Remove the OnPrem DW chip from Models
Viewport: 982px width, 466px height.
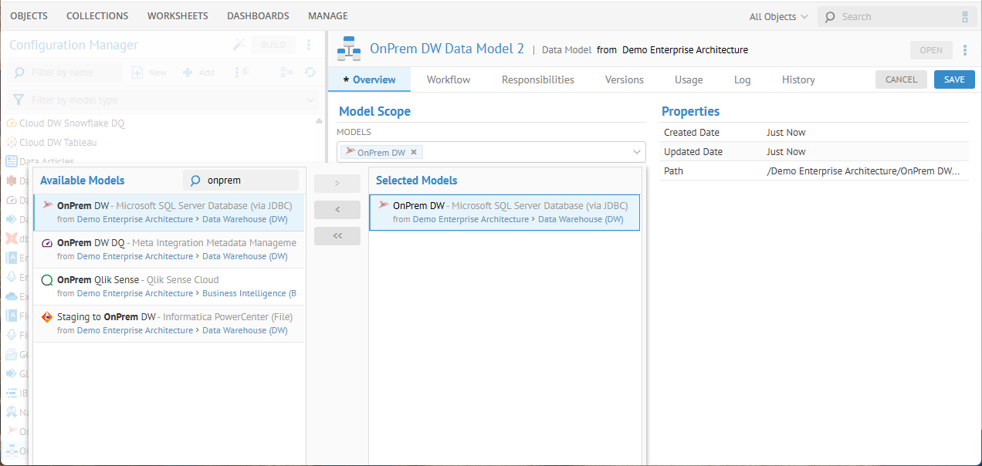pos(414,153)
